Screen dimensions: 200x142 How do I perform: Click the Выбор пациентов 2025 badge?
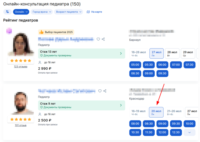point(56,32)
